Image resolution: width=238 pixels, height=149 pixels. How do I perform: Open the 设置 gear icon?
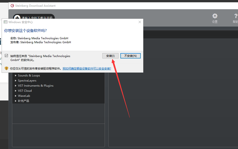tap(215, 16)
